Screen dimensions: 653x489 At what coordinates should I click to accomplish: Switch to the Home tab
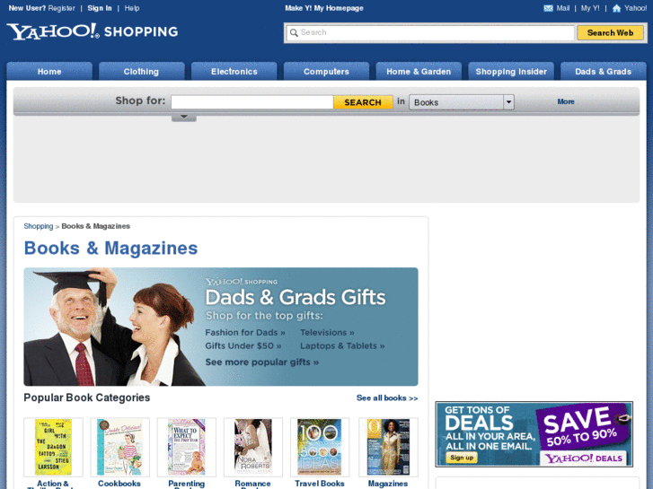(x=49, y=71)
